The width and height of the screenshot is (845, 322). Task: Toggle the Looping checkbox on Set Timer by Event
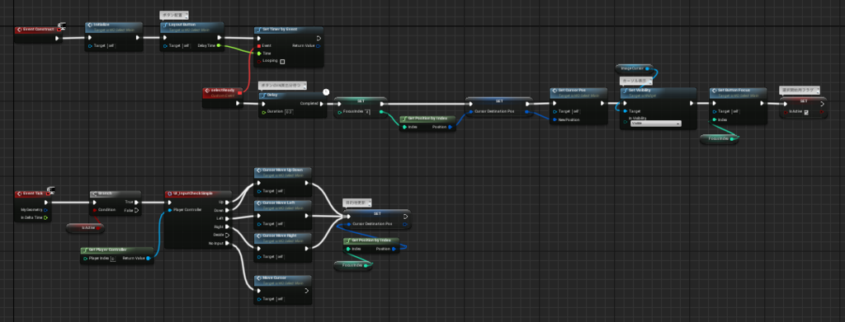pos(282,61)
